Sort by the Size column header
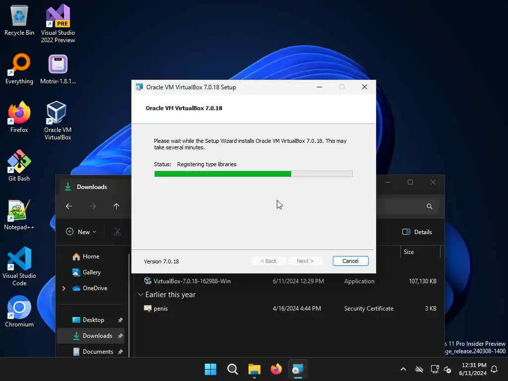Screen dimensions: 508x381 [x=420, y=252]
